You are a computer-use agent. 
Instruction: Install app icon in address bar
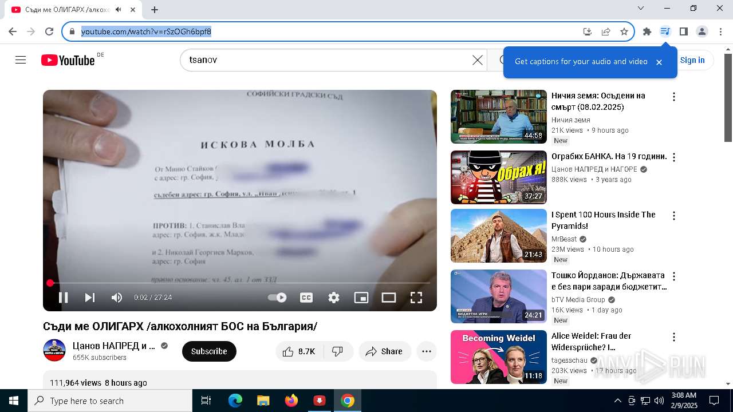tap(588, 31)
